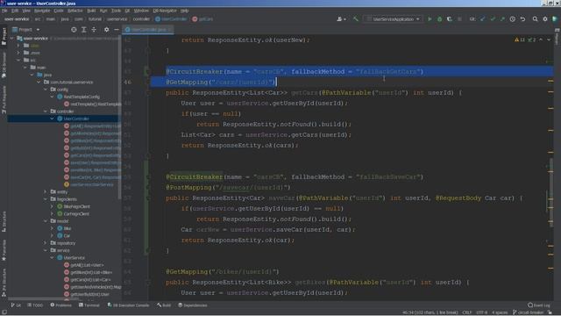Collapse all nodes in Project panel
This screenshot has height=316, width=561.
tap(94, 30)
